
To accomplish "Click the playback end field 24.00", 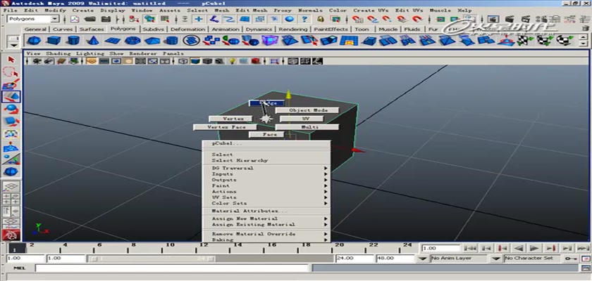I will 354,259.
